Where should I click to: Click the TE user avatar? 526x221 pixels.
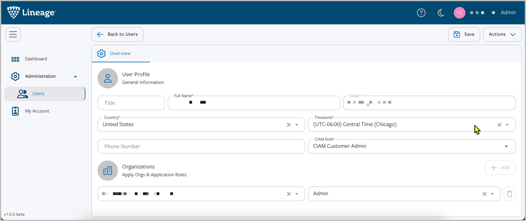[459, 13]
